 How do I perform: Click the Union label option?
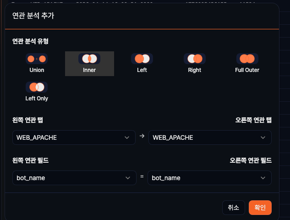pos(37,70)
